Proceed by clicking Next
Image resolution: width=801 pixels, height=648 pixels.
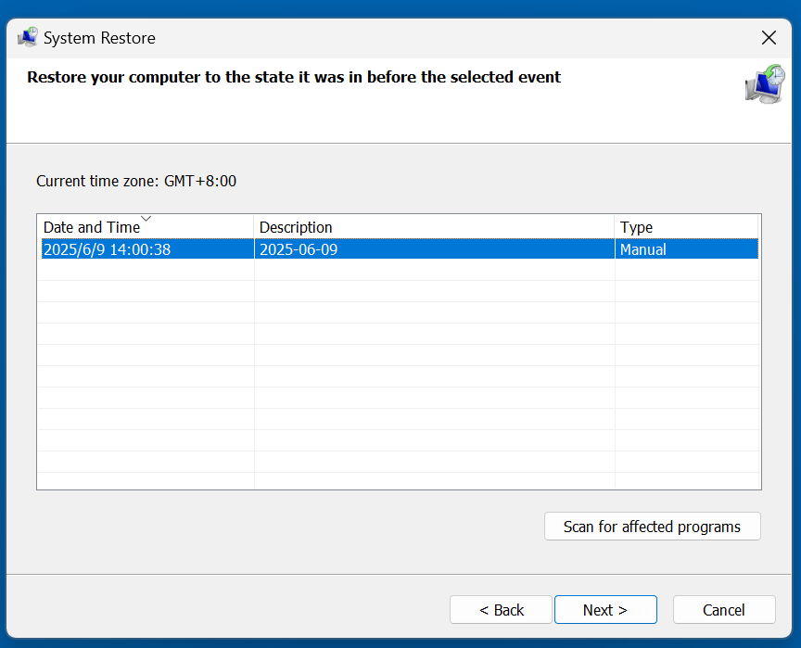(x=605, y=609)
